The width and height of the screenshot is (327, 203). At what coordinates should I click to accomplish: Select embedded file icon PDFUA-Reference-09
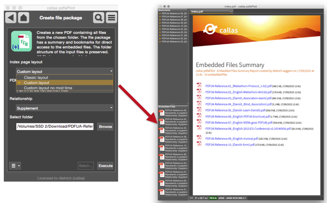pyautogui.click(x=162, y=113)
